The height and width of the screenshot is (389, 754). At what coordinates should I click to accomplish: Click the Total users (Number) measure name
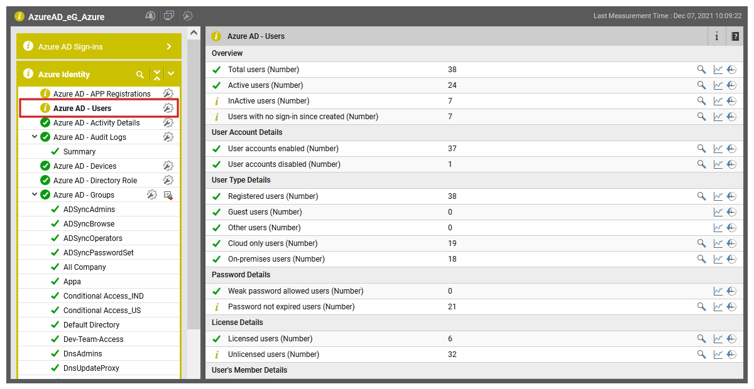pos(263,70)
